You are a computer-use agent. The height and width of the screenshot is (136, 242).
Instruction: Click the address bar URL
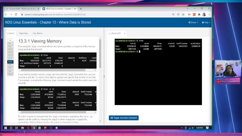55,14
